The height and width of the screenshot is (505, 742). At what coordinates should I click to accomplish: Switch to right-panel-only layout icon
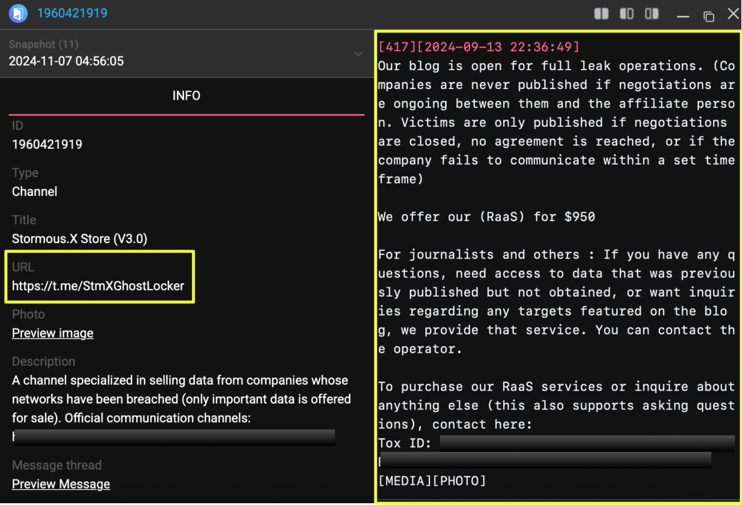click(x=652, y=14)
